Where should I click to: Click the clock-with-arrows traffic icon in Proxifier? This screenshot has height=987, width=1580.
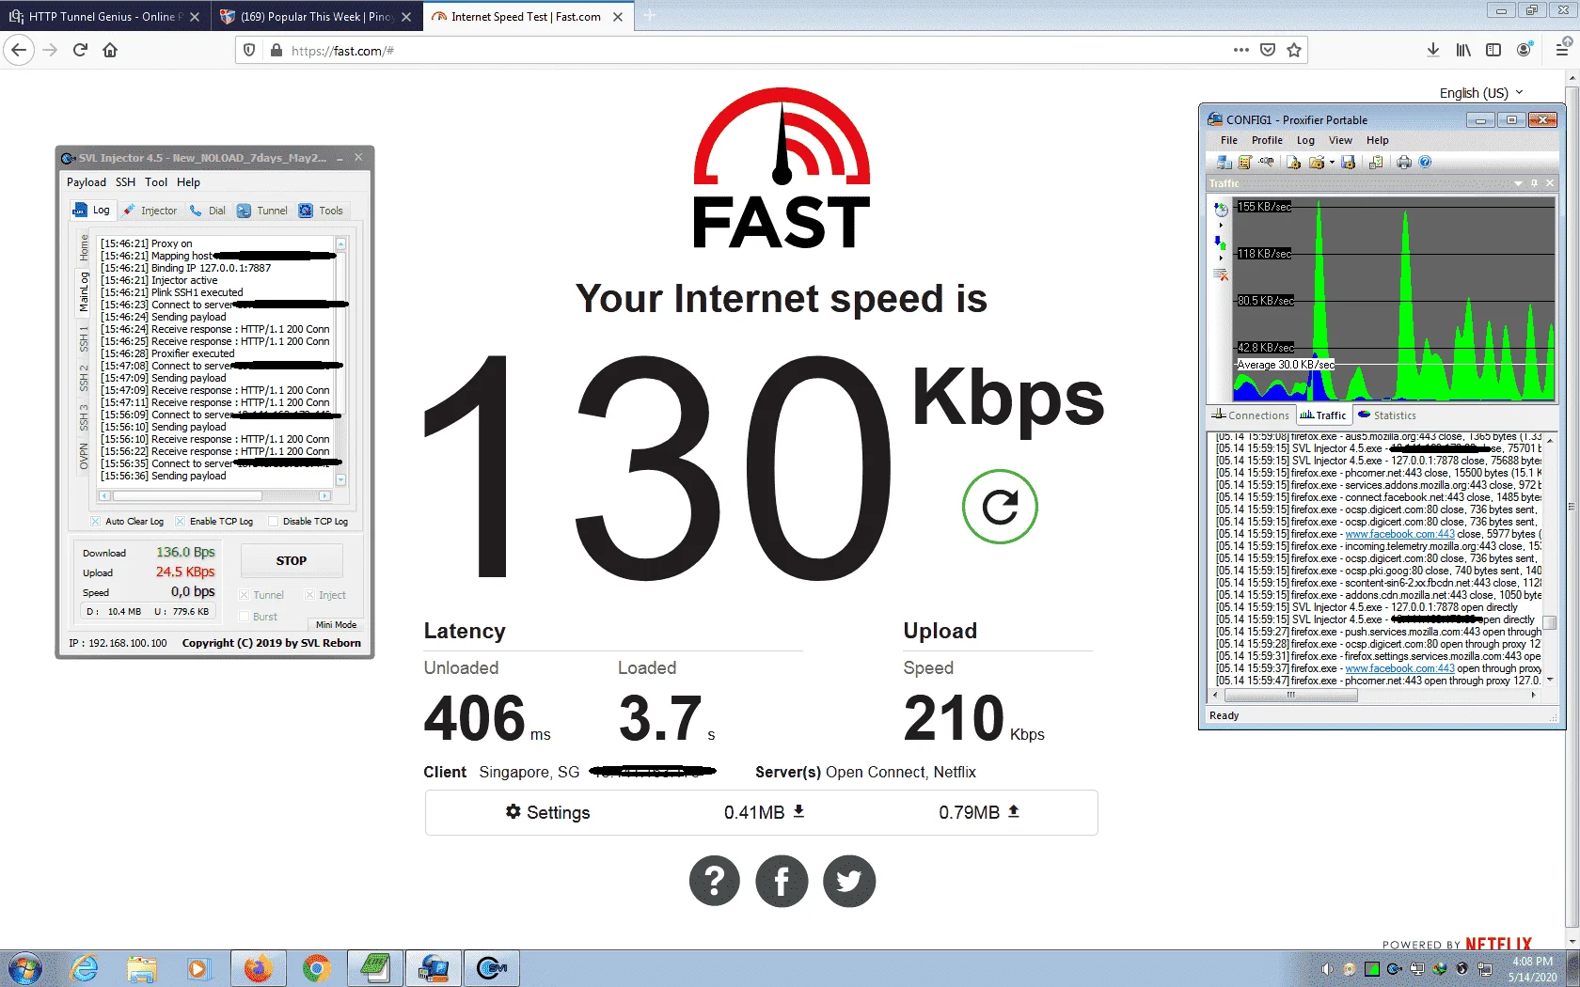tap(1221, 210)
